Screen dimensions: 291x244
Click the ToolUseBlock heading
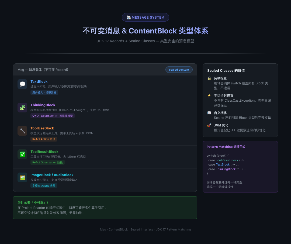click(x=42, y=128)
